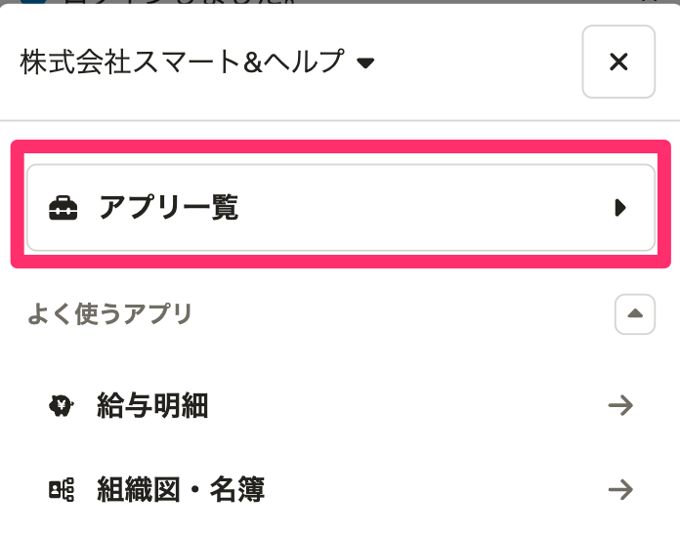Click the 給与明細 text label
This screenshot has height=535, width=680.
[152, 405]
